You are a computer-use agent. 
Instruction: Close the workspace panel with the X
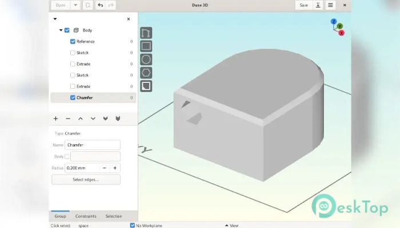click(129, 19)
